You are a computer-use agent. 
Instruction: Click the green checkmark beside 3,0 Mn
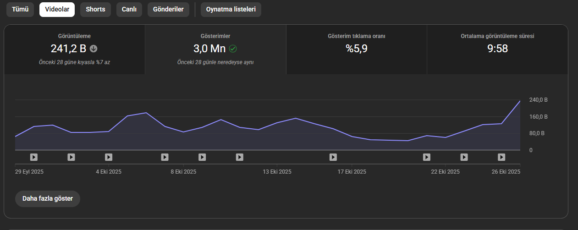233,48
